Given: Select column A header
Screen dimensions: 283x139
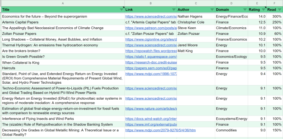Looking at the screenshot, I should coord(63,3).
